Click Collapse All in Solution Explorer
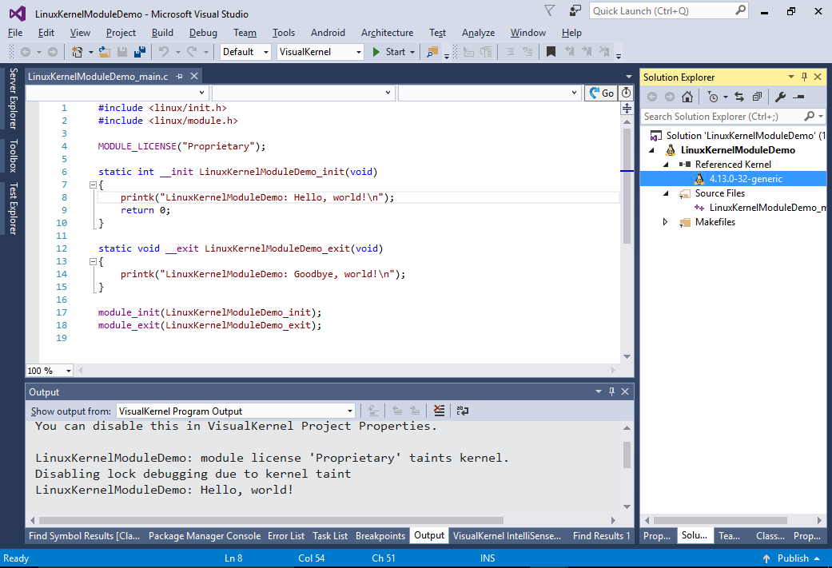The image size is (832, 568). (x=757, y=97)
